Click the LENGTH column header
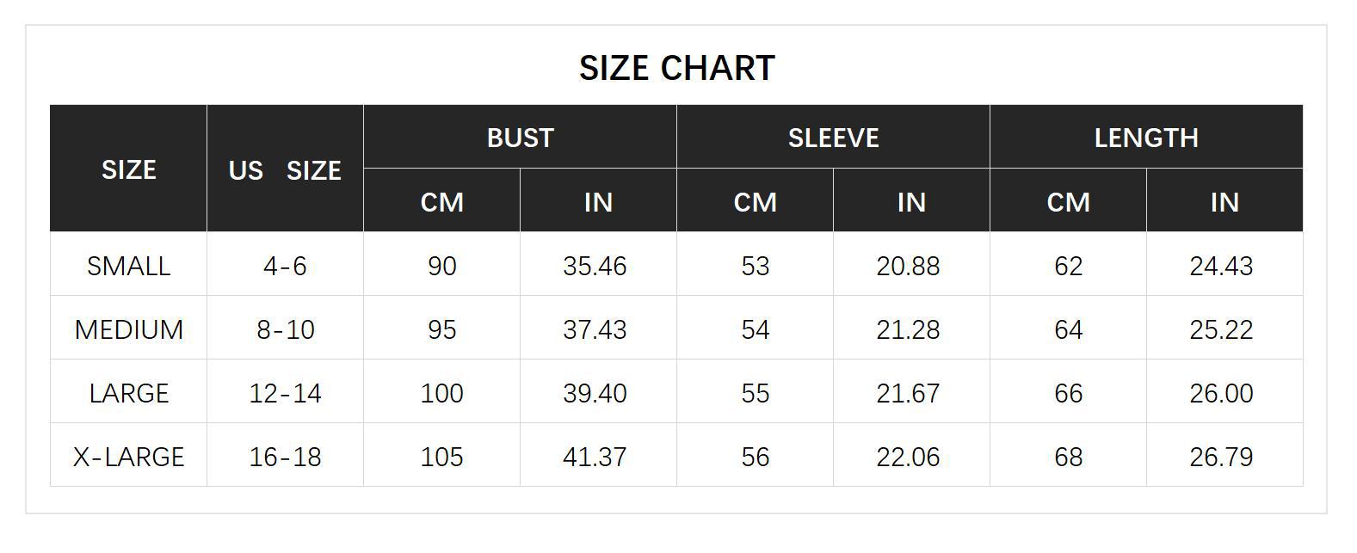The width and height of the screenshot is (1357, 553). point(1146,138)
